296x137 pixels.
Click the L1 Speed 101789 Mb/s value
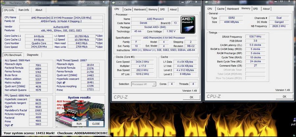tap(82, 36)
